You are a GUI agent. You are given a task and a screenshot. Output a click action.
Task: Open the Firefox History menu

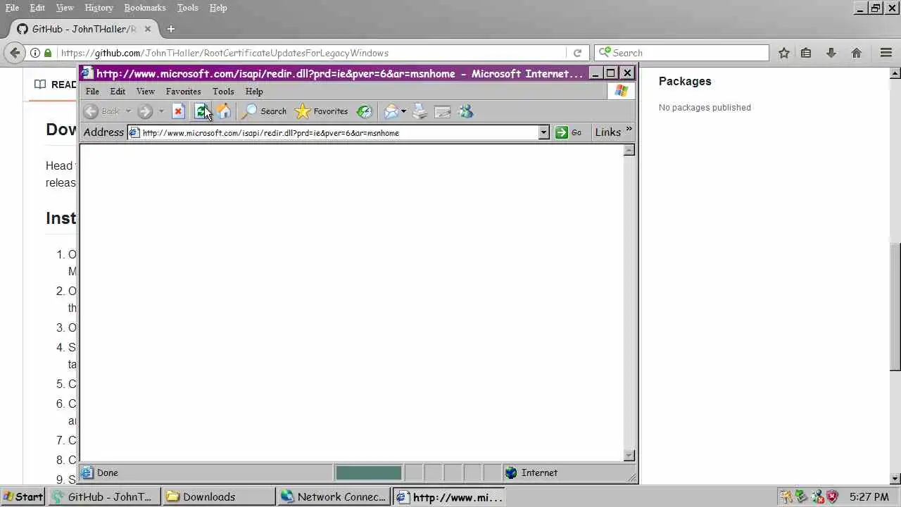coord(99,8)
